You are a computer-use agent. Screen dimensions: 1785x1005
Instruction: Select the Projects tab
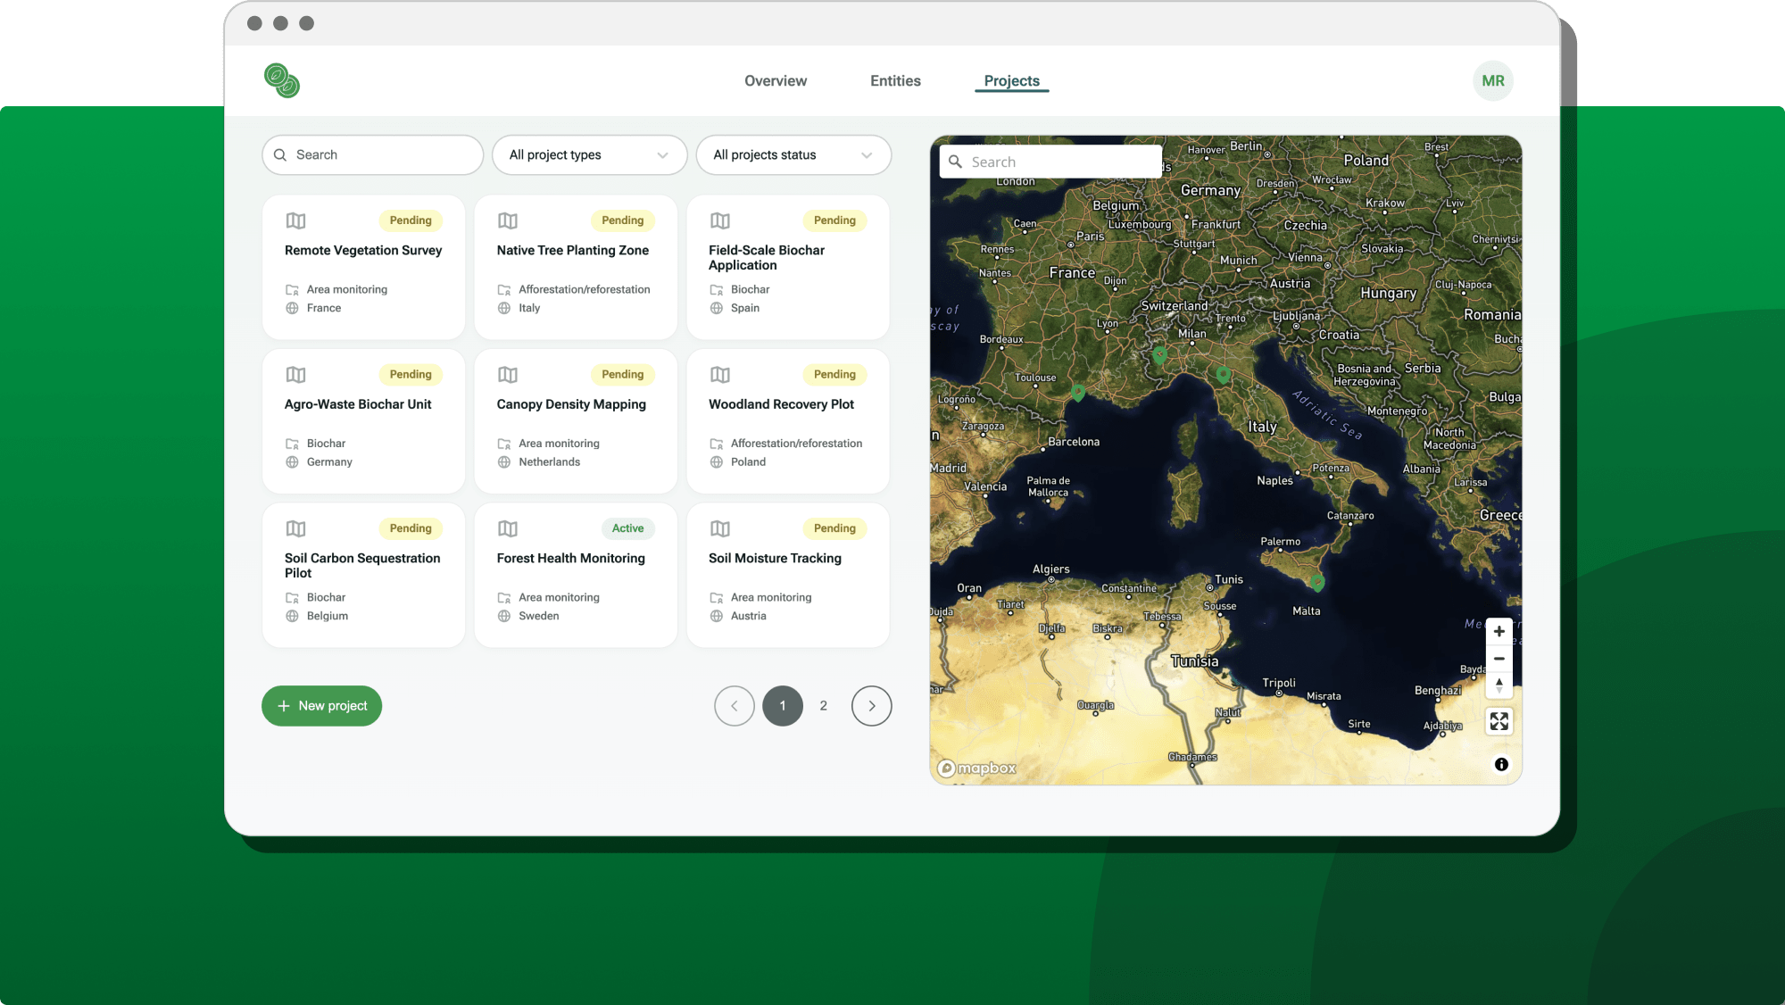pyautogui.click(x=1011, y=80)
